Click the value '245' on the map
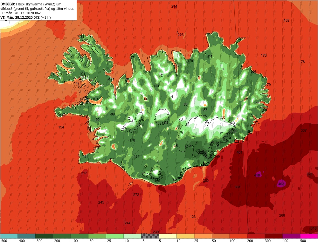 click(x=101, y=202)
